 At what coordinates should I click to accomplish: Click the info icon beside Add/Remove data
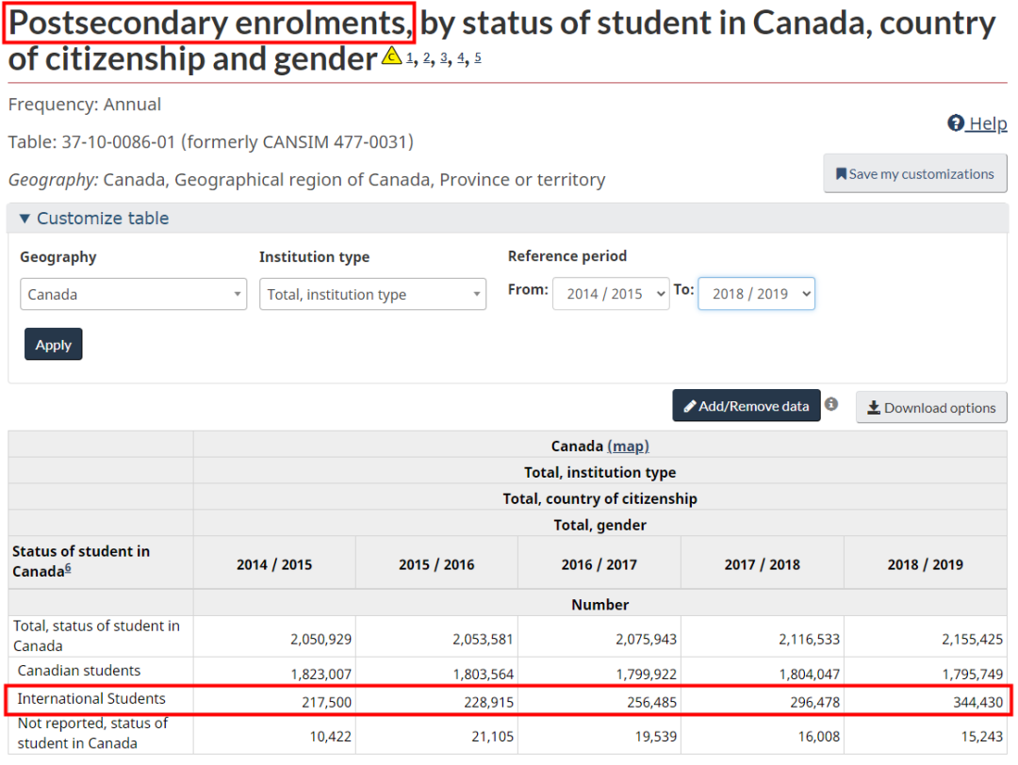(x=831, y=405)
